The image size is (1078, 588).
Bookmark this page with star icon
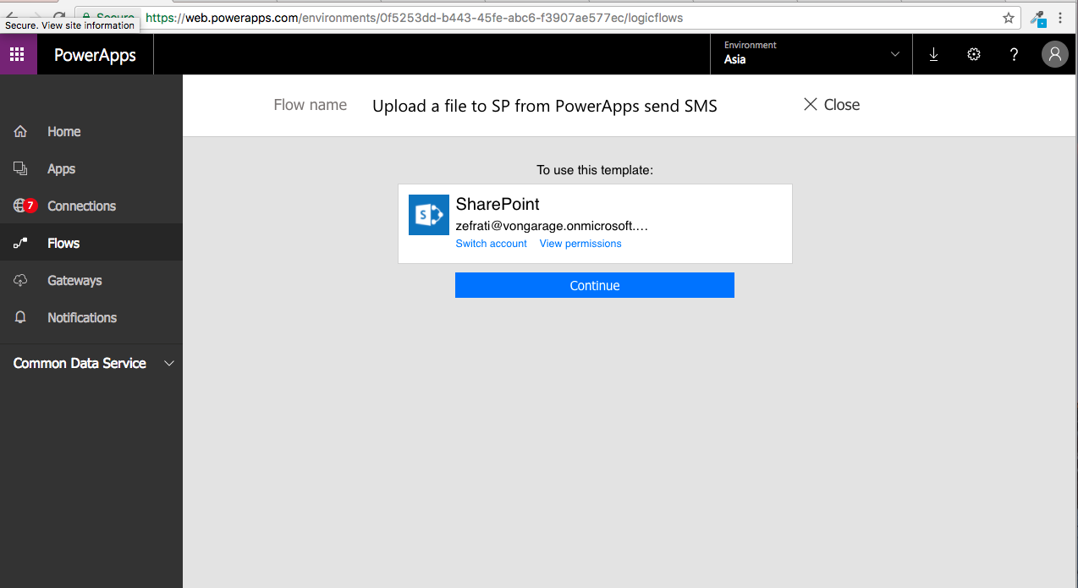[1008, 18]
